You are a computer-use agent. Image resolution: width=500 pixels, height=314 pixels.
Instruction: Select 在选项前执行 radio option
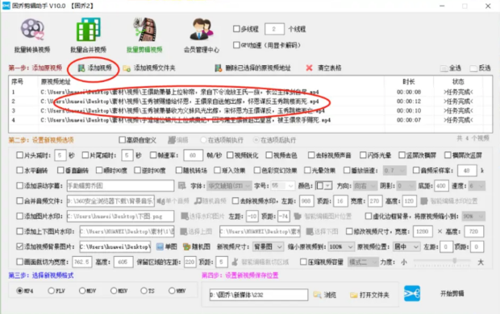click(203, 140)
